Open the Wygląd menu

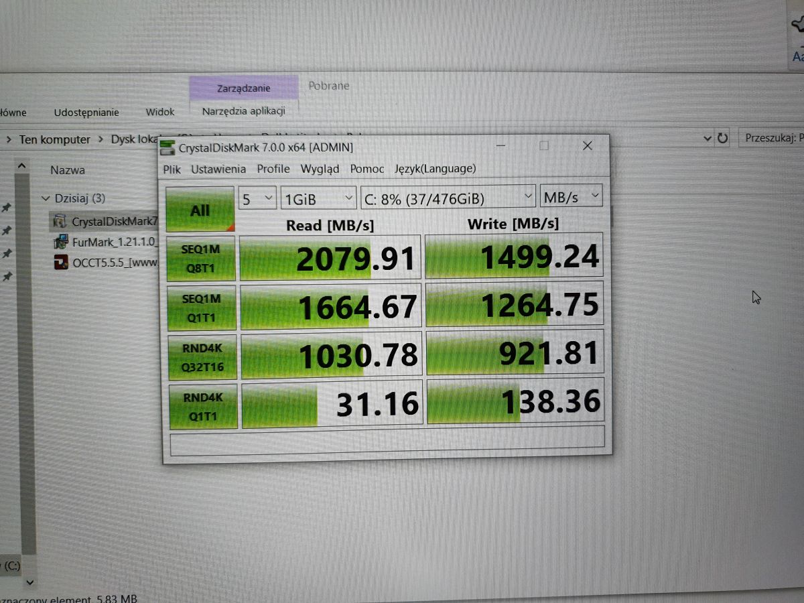(x=320, y=169)
